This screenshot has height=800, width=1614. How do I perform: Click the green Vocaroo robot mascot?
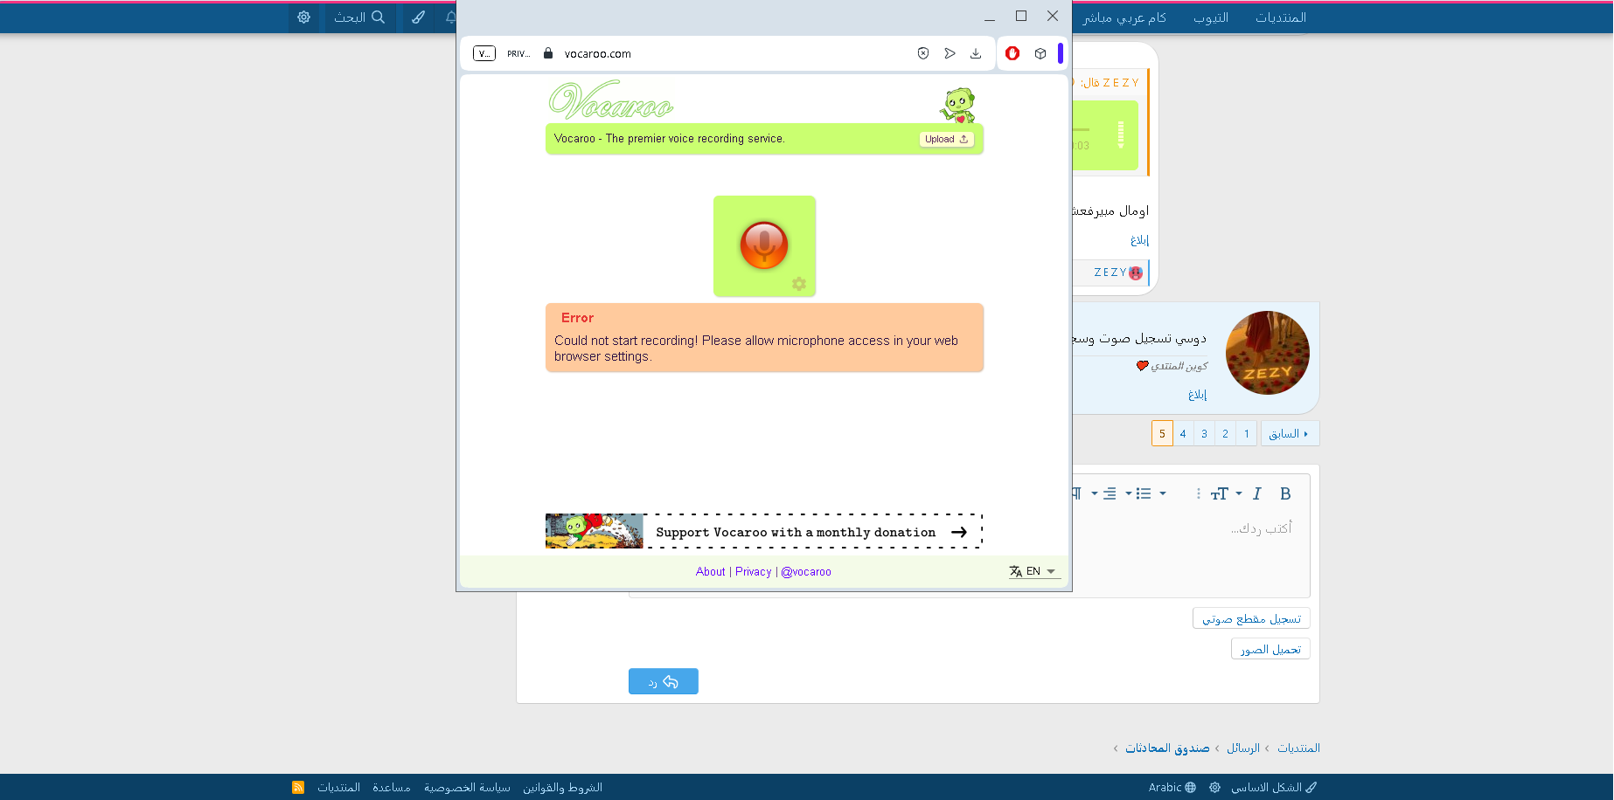coord(957,105)
